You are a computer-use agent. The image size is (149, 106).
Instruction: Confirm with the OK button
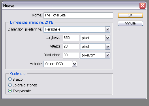coord(130,15)
